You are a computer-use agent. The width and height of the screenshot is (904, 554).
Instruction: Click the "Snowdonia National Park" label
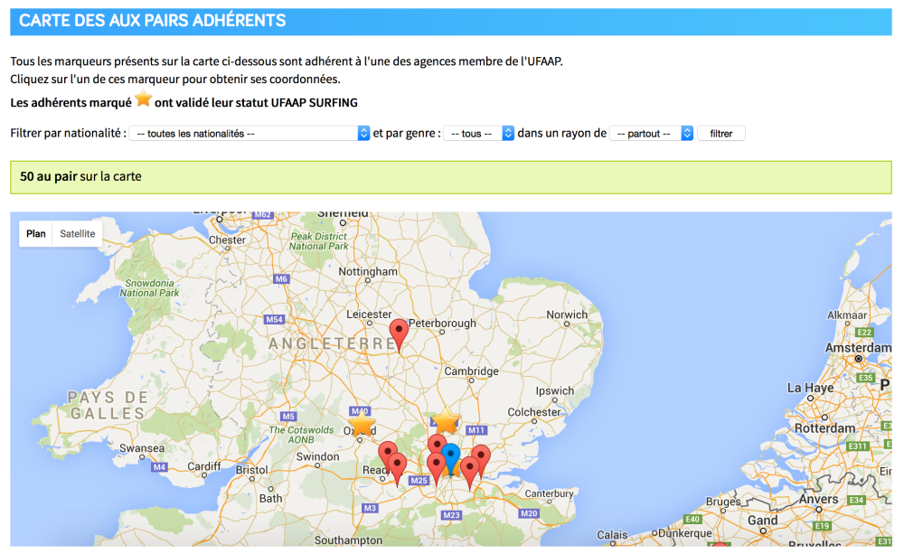coord(150,287)
